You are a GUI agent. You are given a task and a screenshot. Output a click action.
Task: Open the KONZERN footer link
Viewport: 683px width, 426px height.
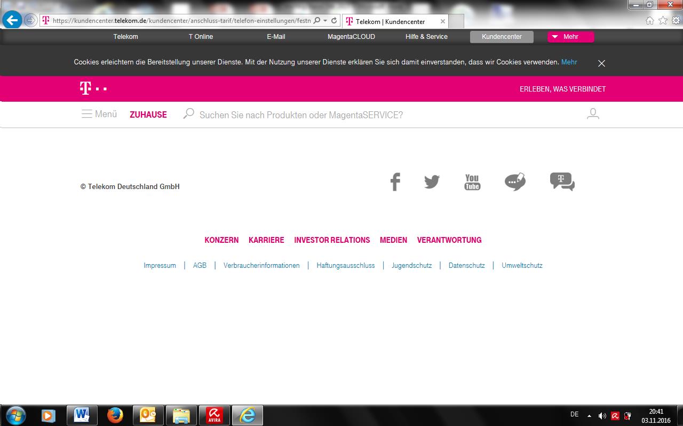tap(221, 240)
